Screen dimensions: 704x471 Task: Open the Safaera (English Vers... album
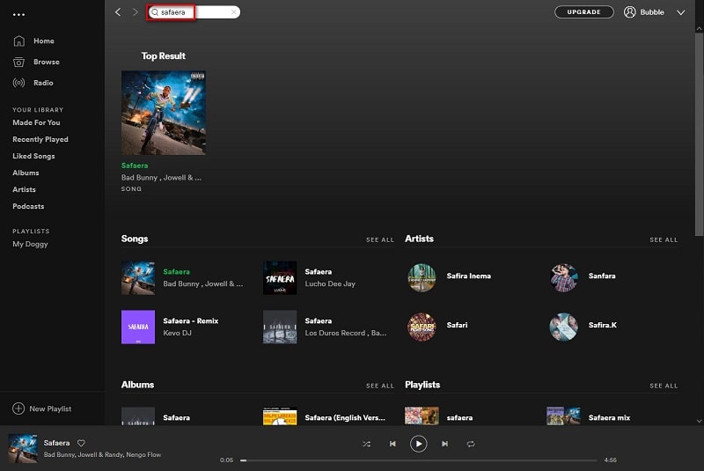tap(345, 417)
